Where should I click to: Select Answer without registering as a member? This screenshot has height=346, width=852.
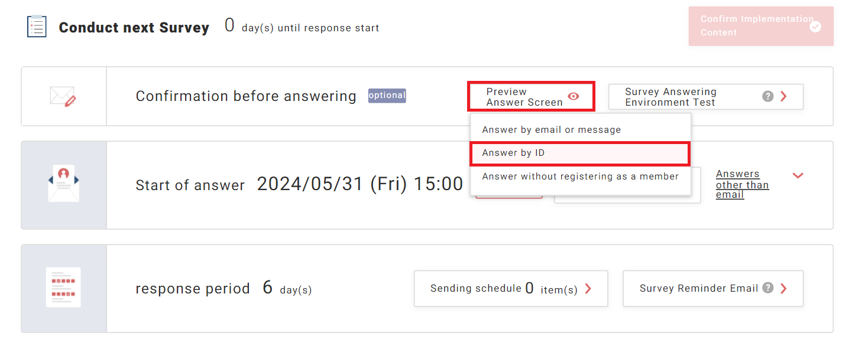coord(580,177)
